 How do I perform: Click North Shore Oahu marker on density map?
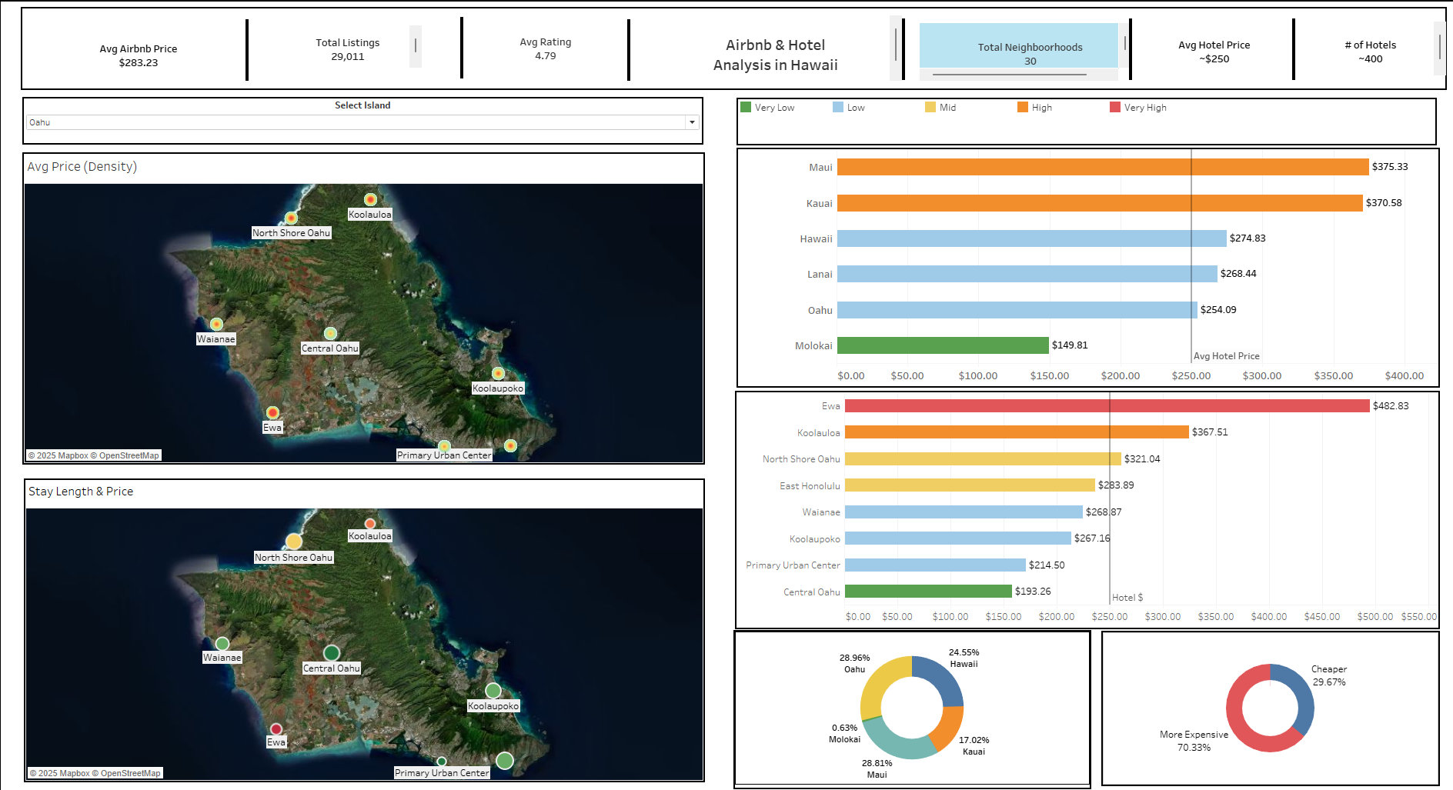(x=291, y=218)
